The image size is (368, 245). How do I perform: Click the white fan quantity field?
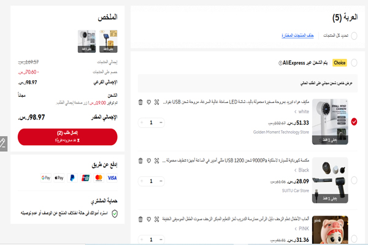(151, 123)
